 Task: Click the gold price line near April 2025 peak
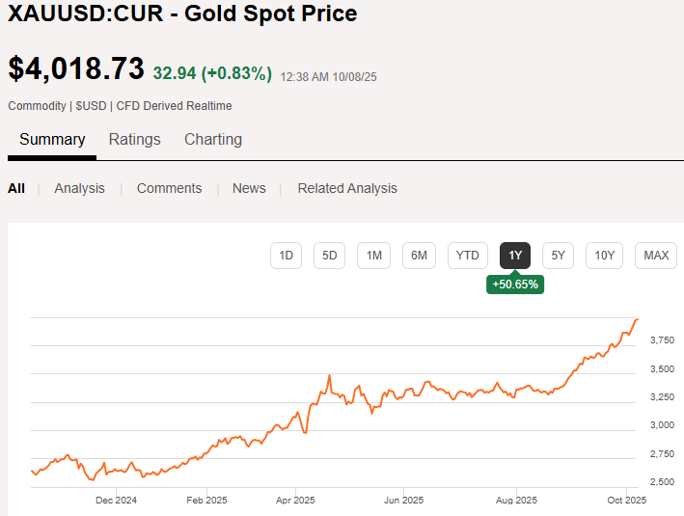(x=330, y=376)
